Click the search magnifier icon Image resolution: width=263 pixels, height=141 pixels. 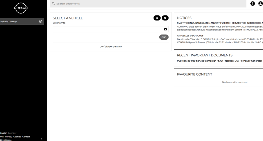pyautogui.click(x=53, y=3)
